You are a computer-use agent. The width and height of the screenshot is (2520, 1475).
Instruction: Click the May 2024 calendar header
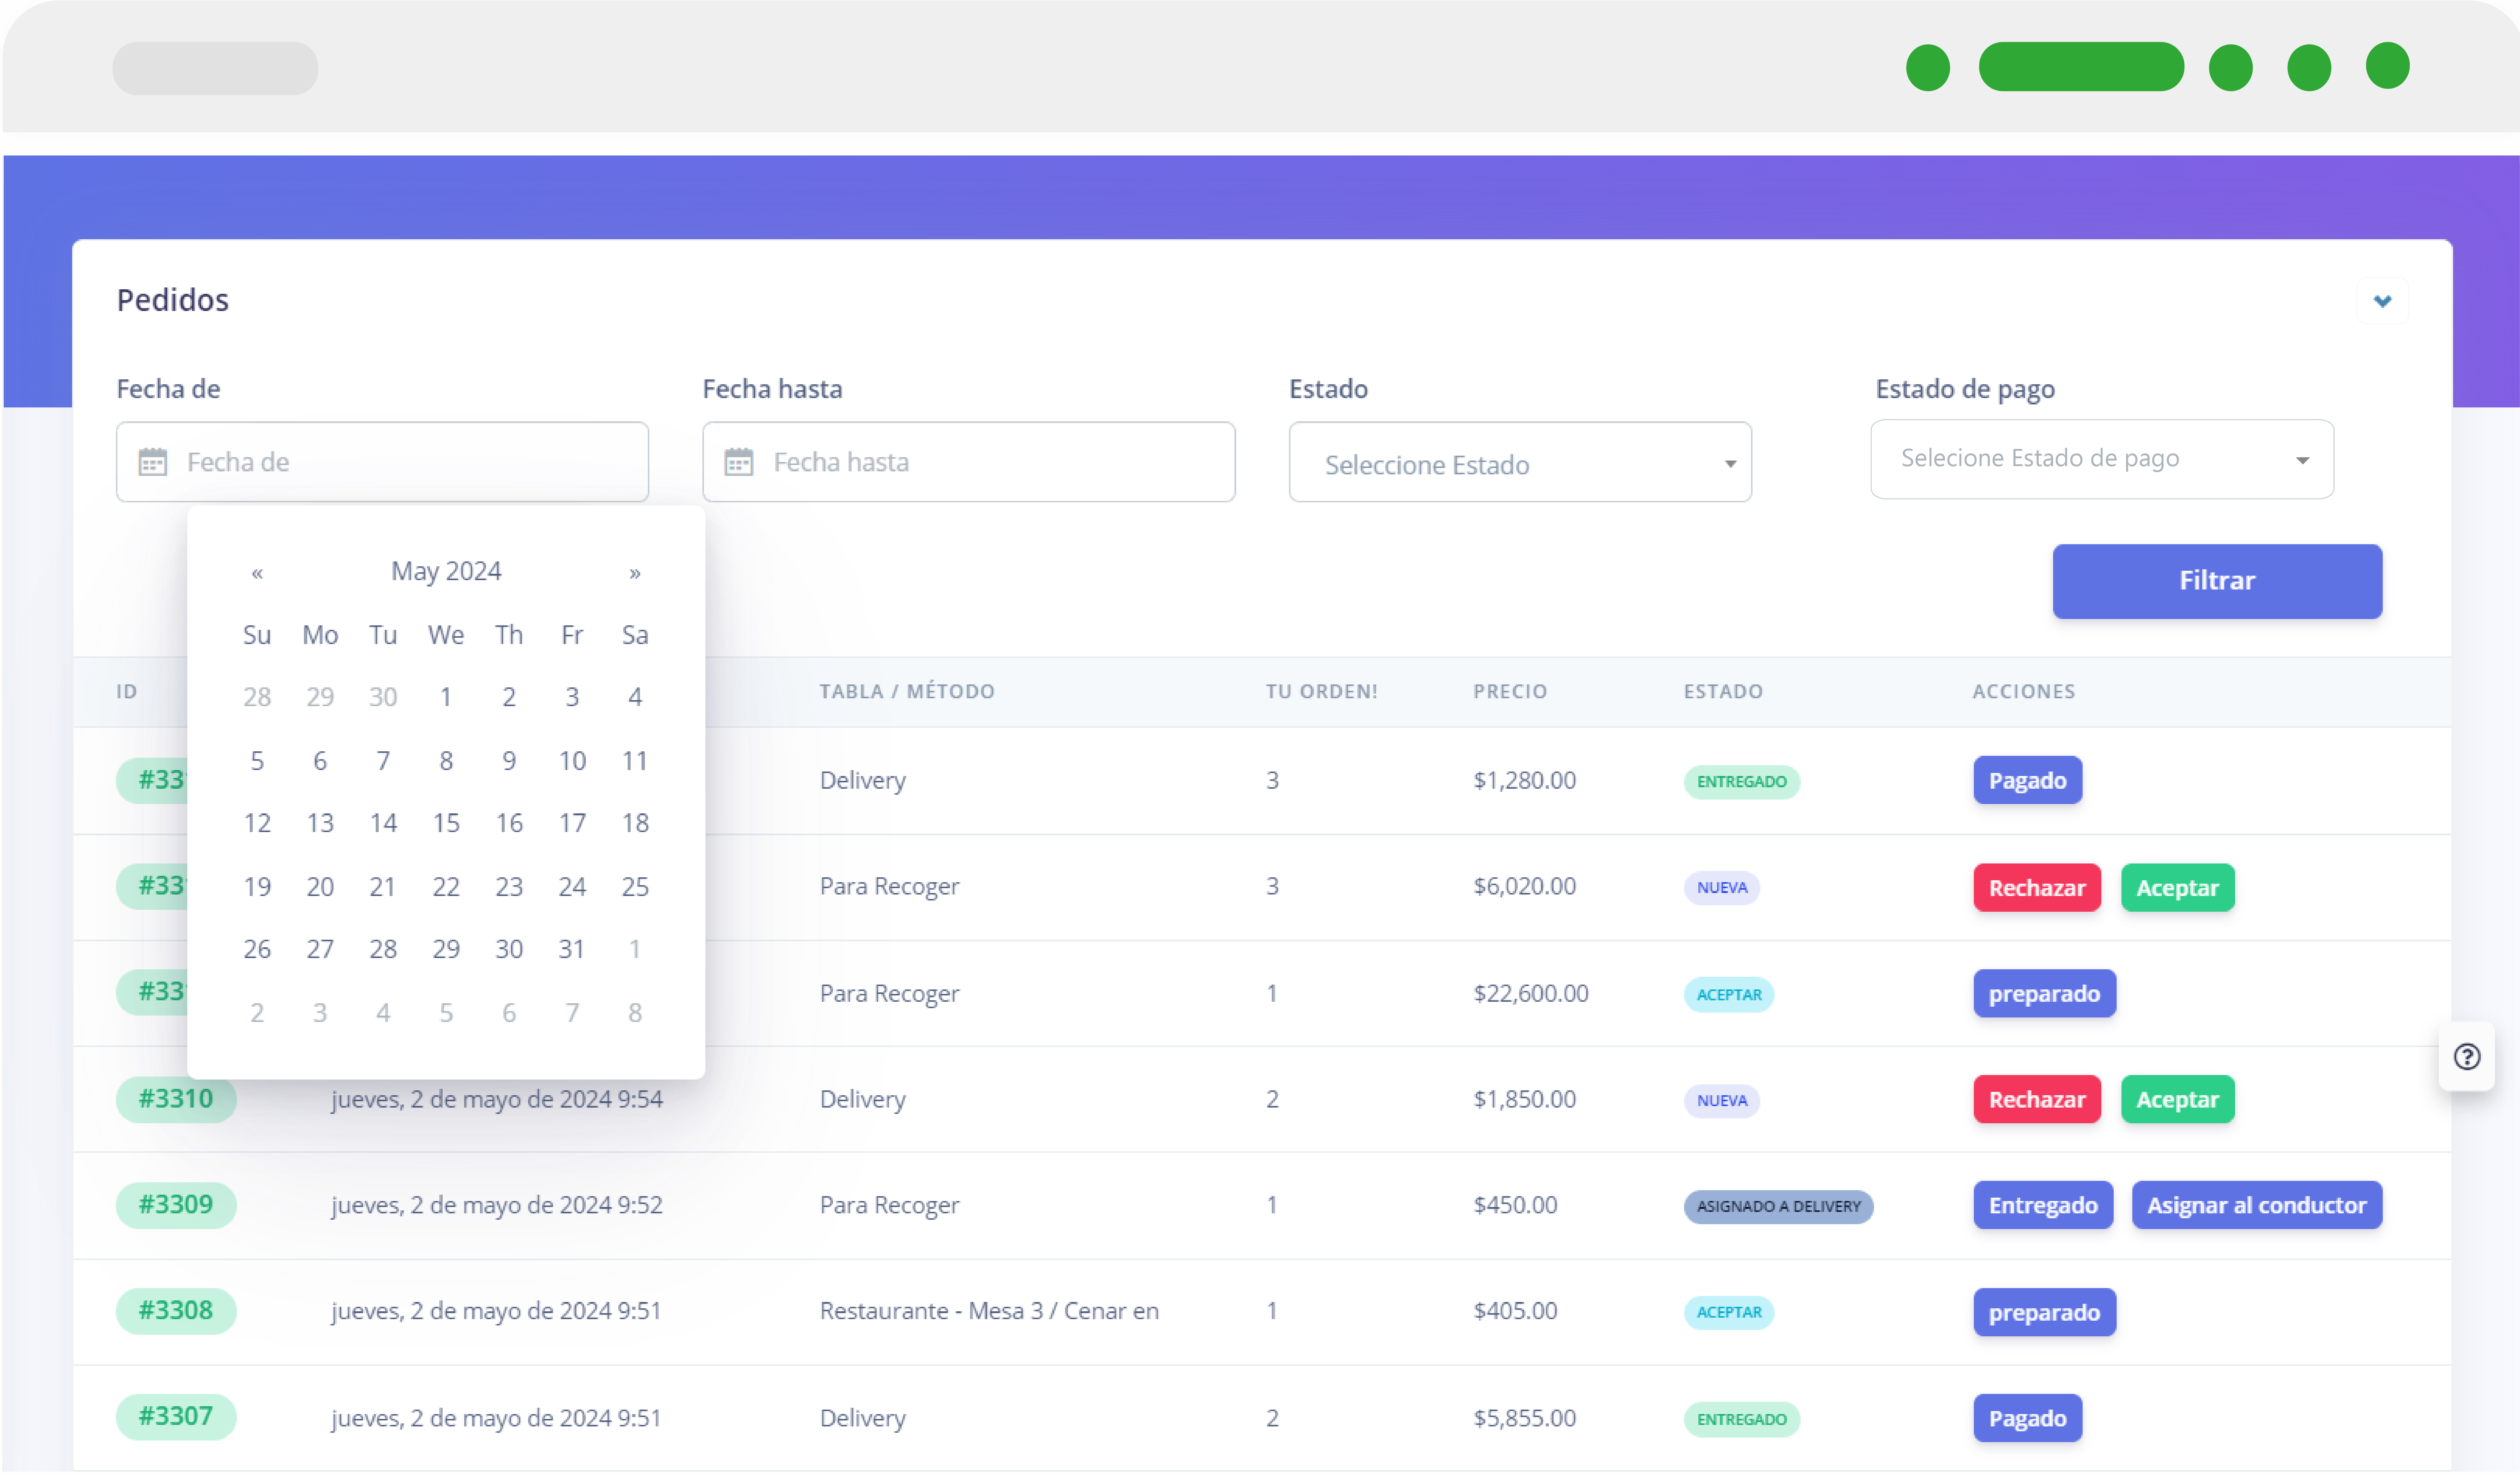(446, 571)
